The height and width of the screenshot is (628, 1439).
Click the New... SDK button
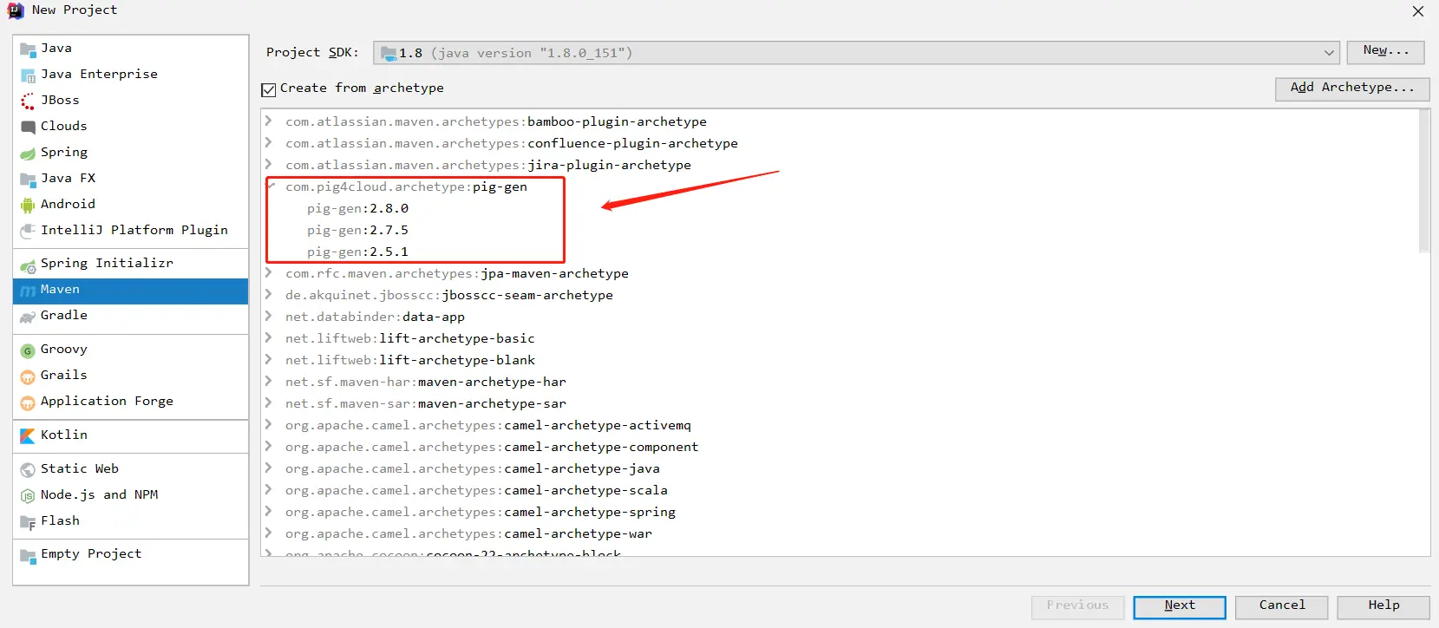coord(1385,52)
